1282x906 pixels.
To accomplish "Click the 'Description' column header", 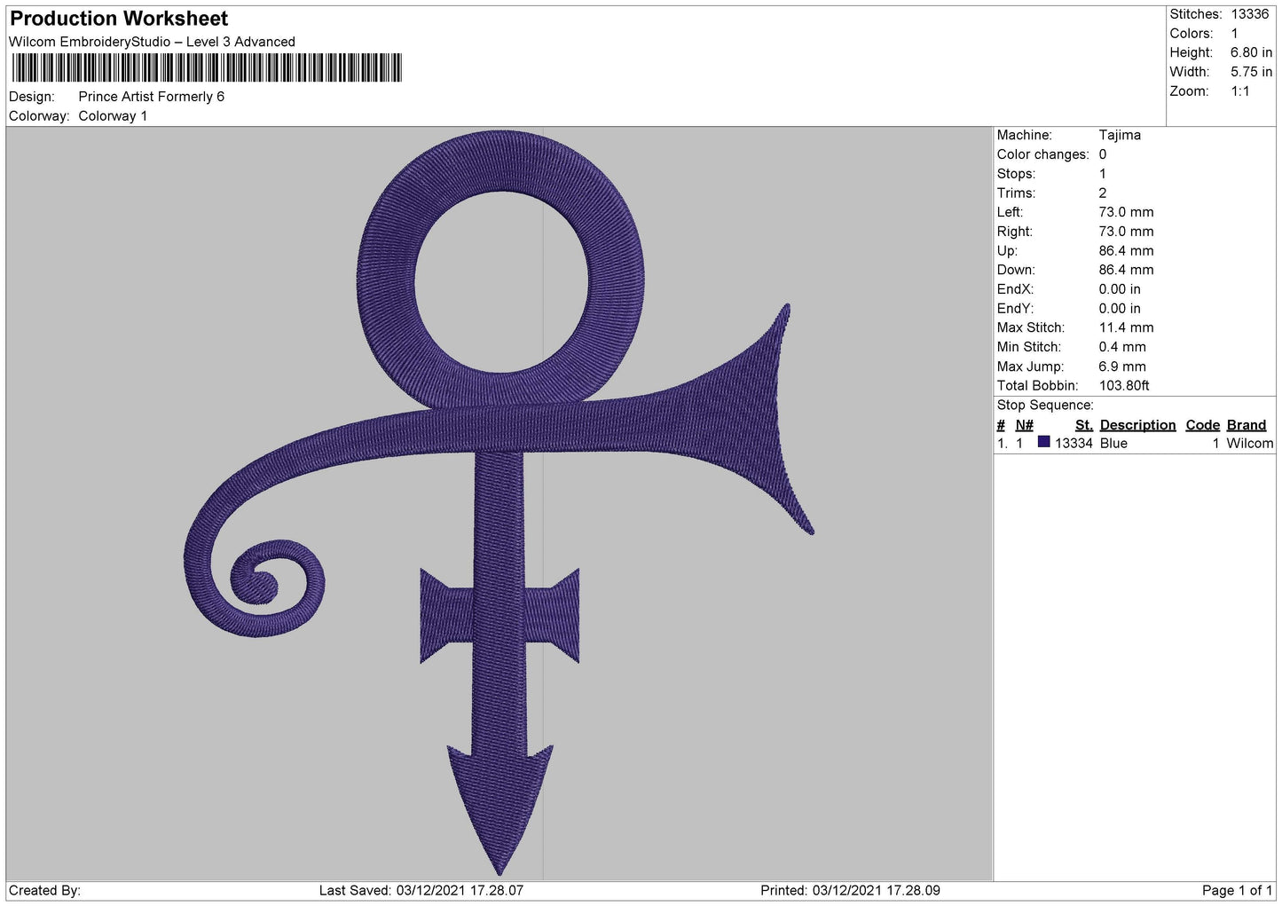I will (1137, 425).
